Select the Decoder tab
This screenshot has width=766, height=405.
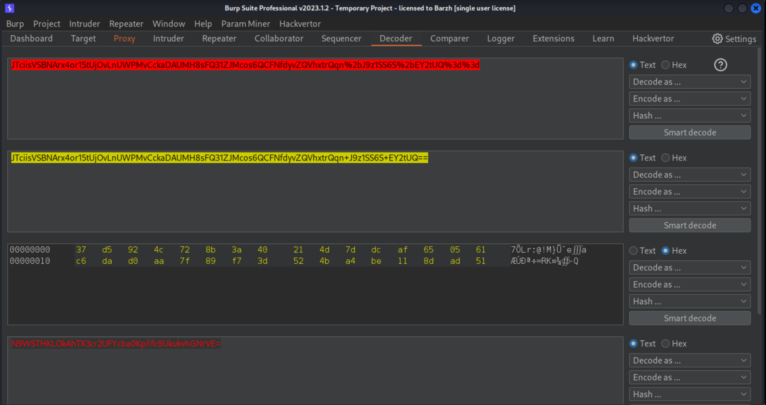[x=396, y=39]
